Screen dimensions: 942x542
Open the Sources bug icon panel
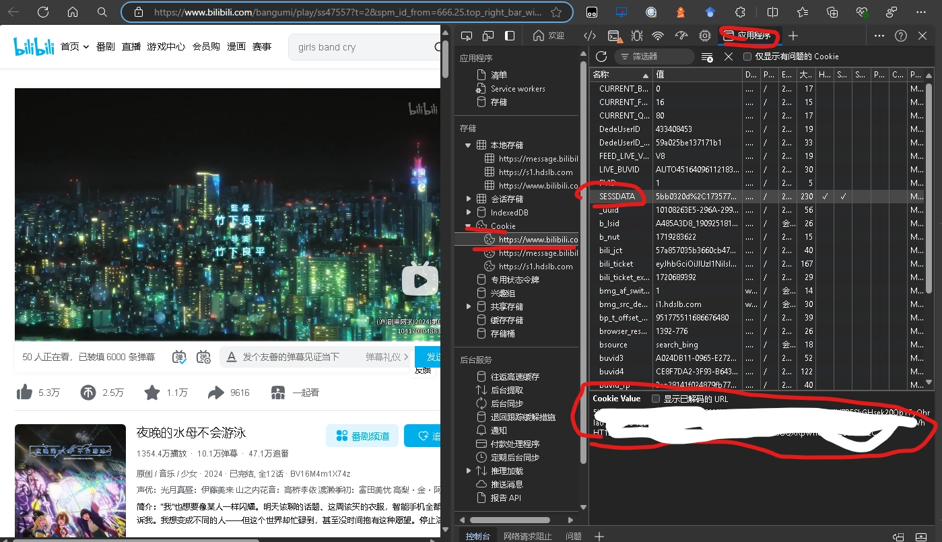(x=636, y=36)
